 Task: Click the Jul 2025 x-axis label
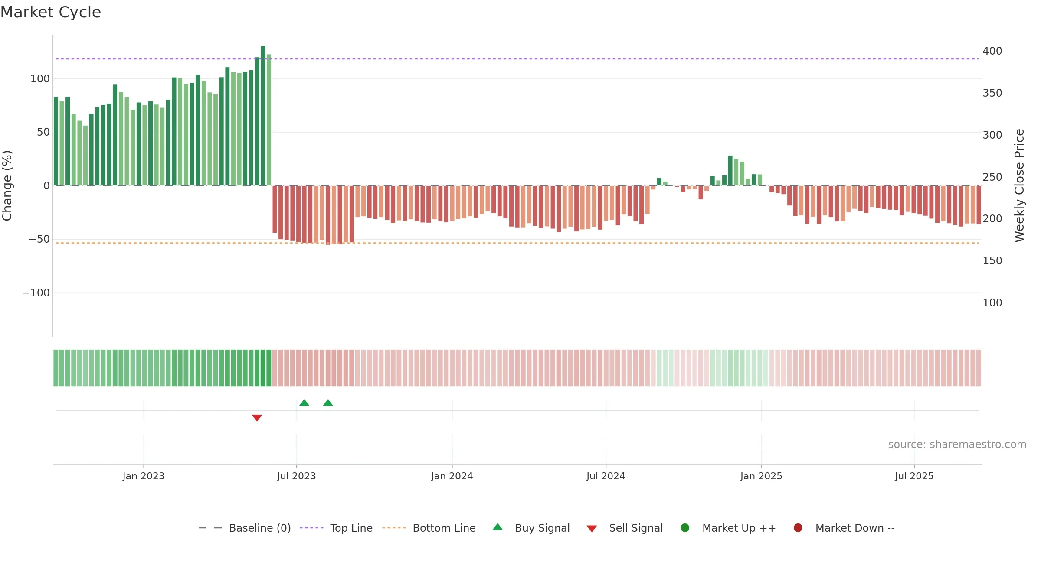(x=914, y=476)
